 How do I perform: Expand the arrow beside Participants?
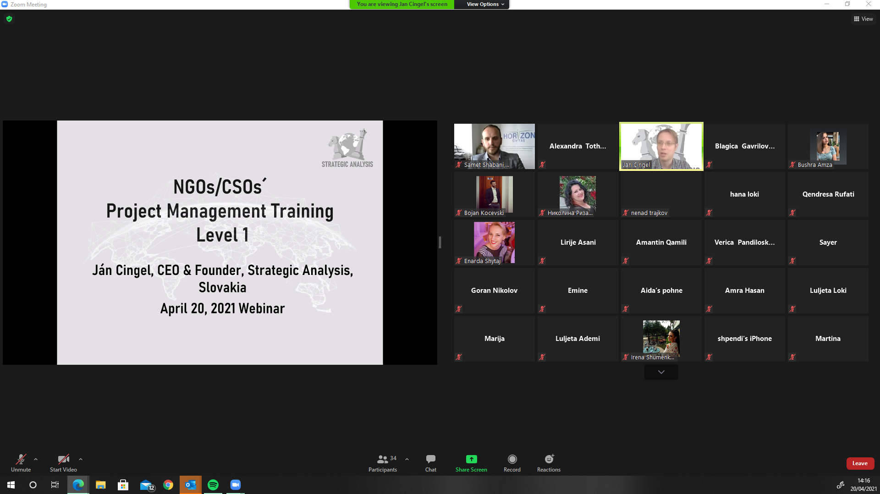coord(407,459)
